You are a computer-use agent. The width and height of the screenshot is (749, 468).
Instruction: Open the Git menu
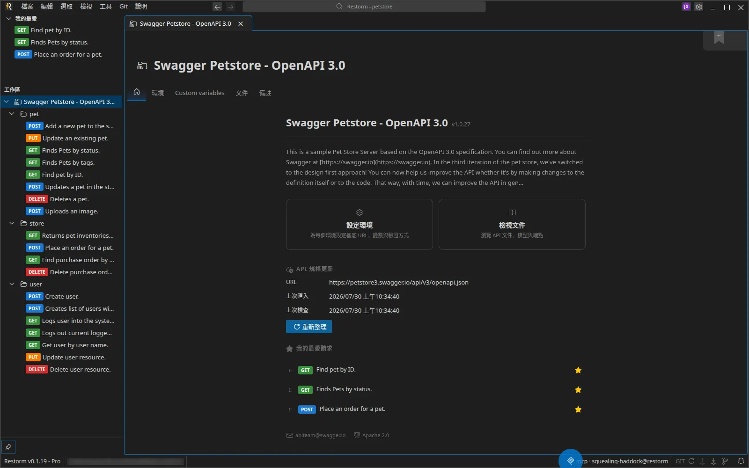pos(124,7)
